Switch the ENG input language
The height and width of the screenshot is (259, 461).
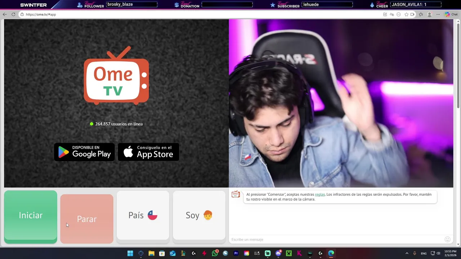click(424, 253)
